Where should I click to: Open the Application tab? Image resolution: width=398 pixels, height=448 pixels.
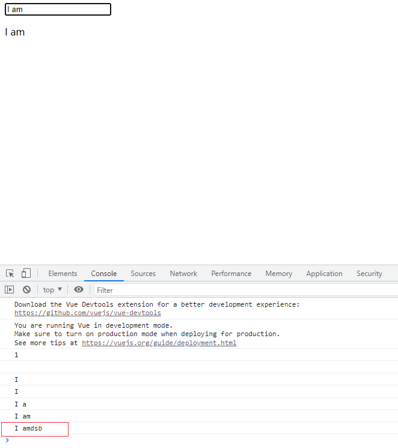324,274
